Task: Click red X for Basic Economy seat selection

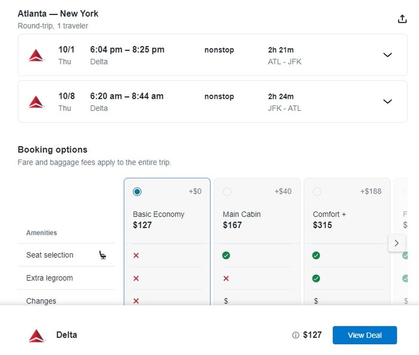Action: tap(136, 255)
